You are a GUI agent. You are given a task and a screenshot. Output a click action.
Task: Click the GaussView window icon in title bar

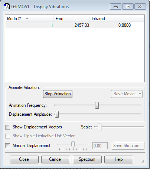point(6,7)
